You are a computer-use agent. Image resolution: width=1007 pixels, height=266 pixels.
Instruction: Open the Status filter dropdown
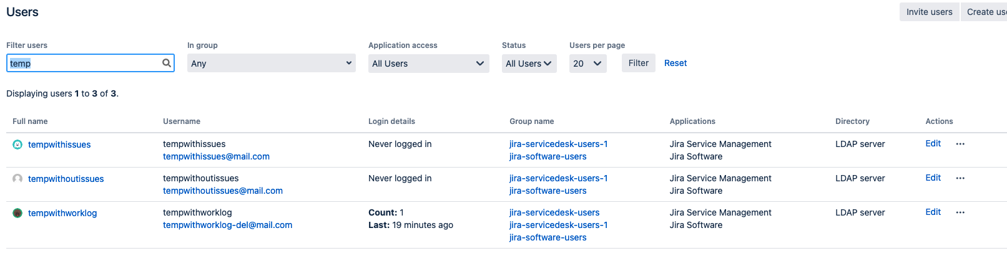(x=529, y=63)
